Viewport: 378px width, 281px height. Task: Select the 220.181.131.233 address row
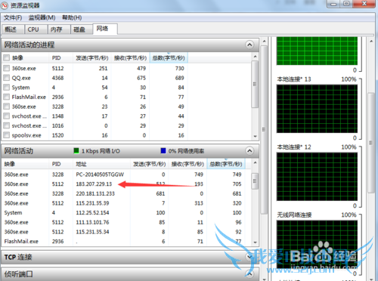click(122, 193)
